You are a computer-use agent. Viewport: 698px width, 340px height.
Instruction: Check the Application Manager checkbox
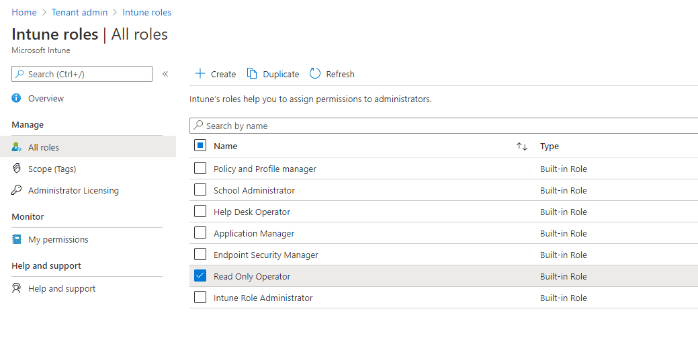[200, 232]
